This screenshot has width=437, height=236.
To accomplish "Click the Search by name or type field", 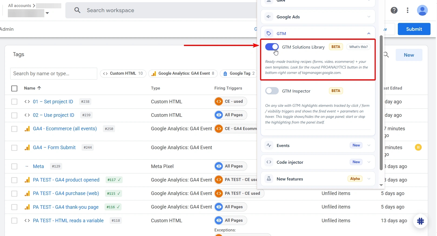I will 54,74.
